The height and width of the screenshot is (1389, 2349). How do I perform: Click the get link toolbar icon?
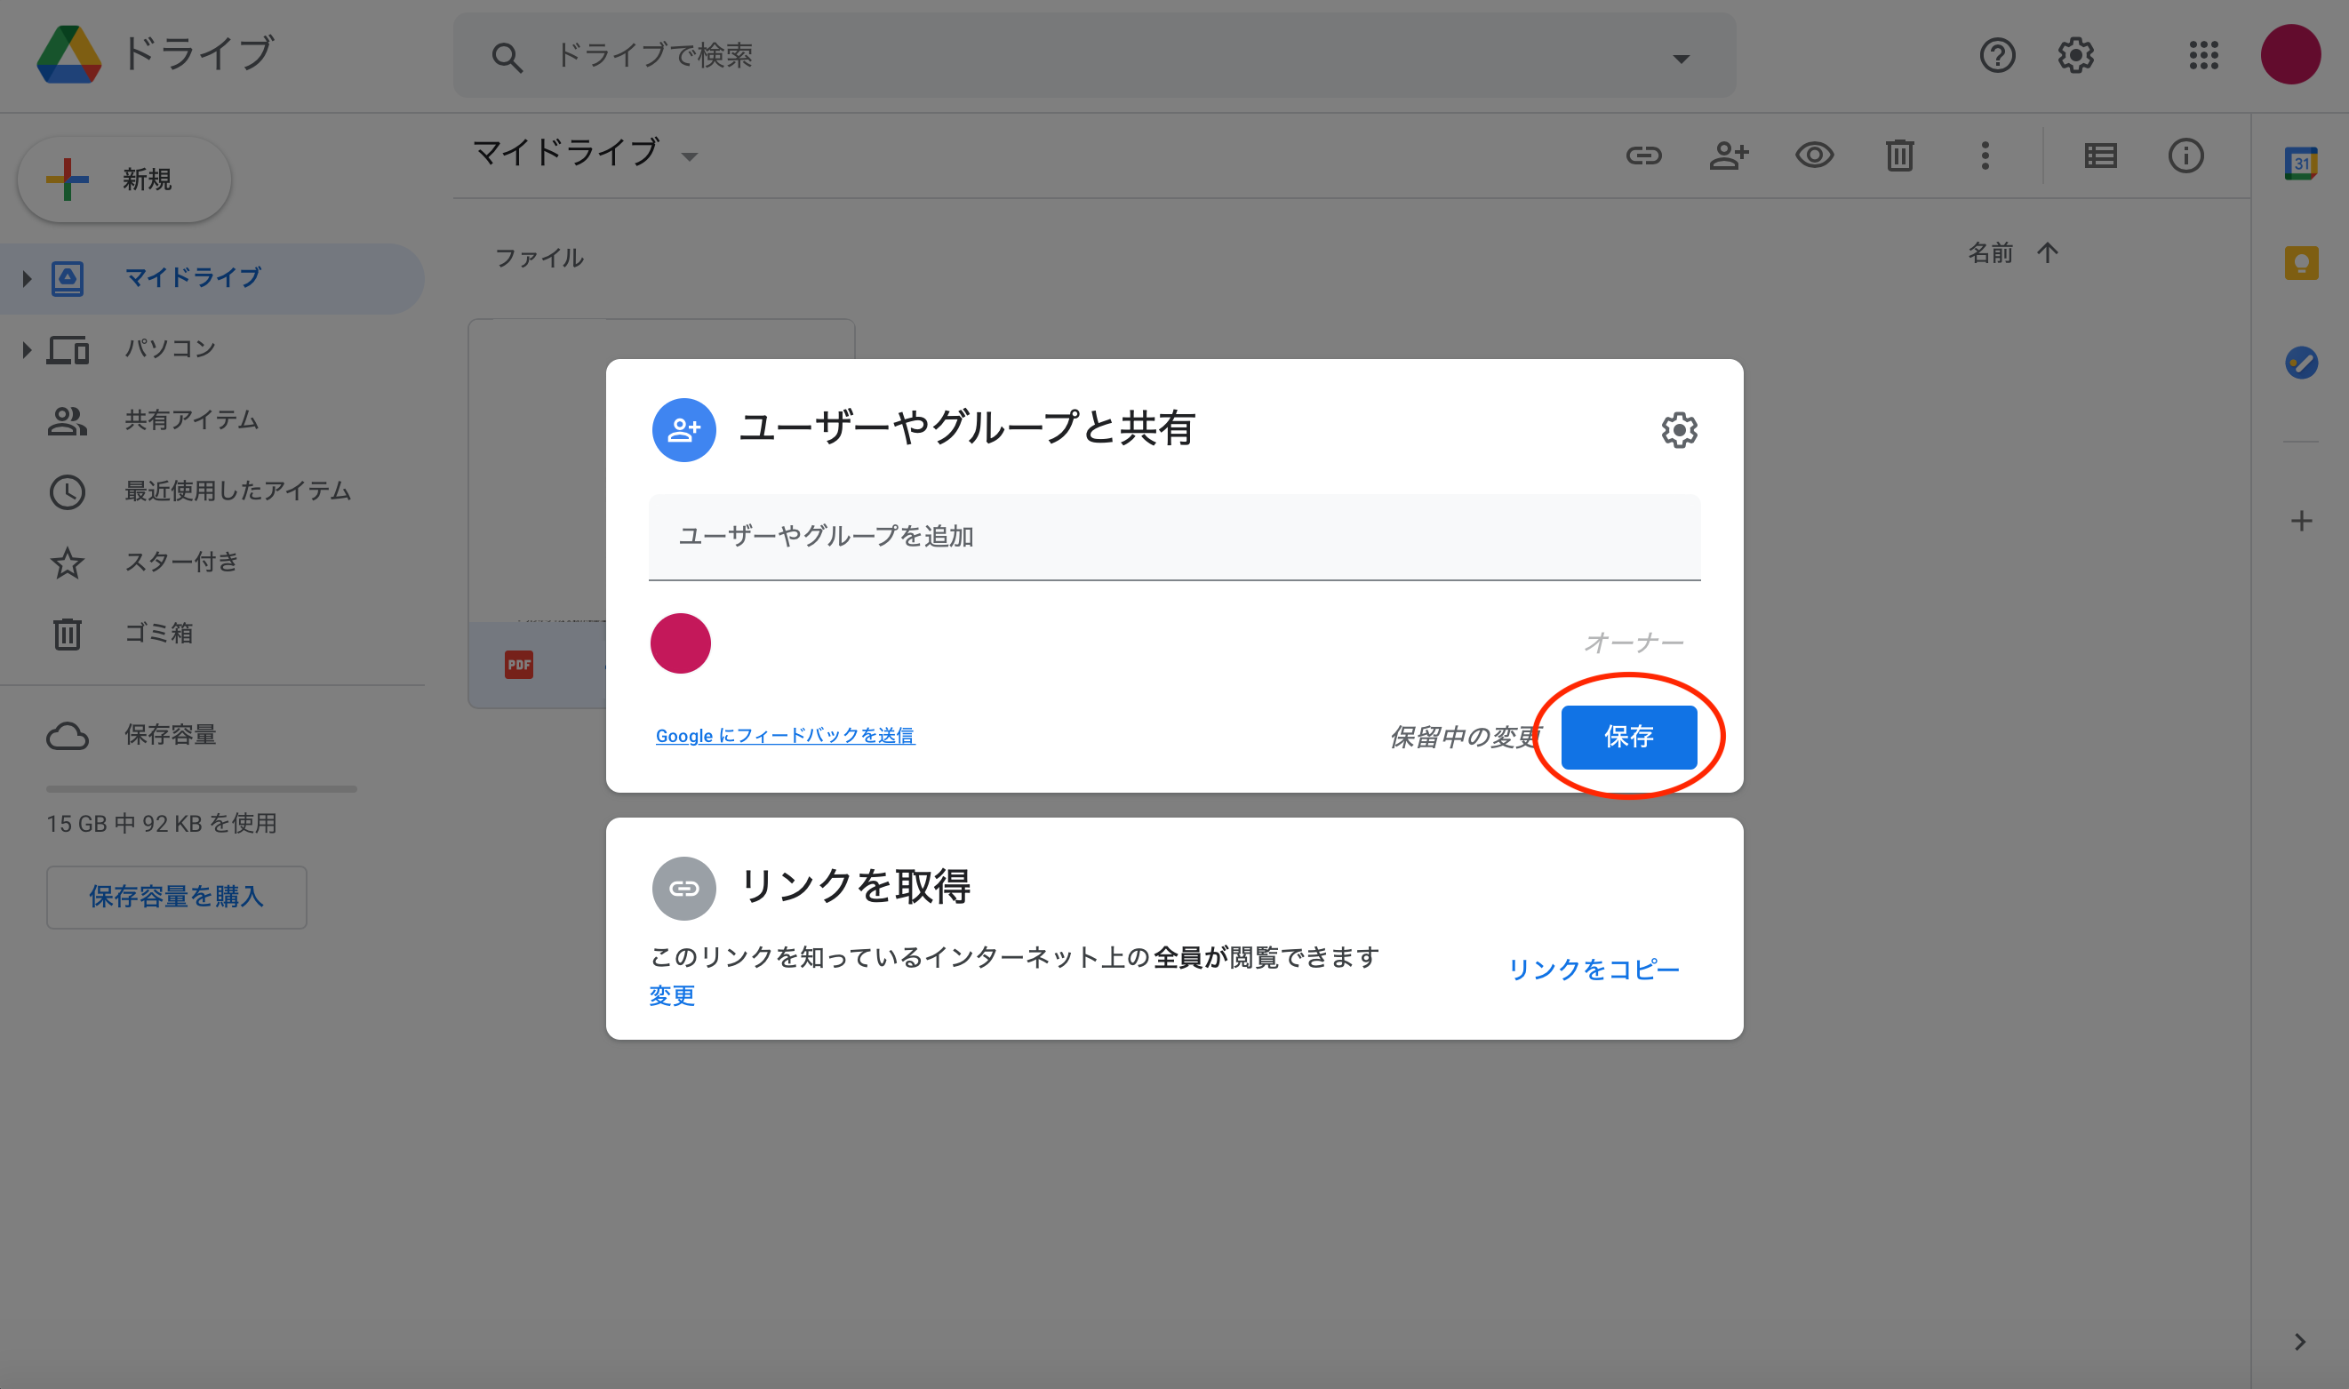click(1643, 156)
